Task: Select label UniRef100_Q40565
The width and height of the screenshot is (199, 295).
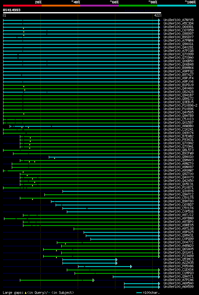Action: (x=179, y=112)
